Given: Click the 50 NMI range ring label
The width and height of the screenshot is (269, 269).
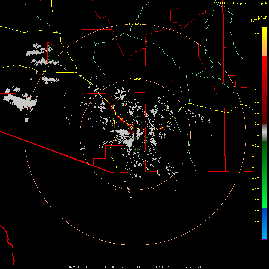Looking at the screenshot, I should coord(135,79).
